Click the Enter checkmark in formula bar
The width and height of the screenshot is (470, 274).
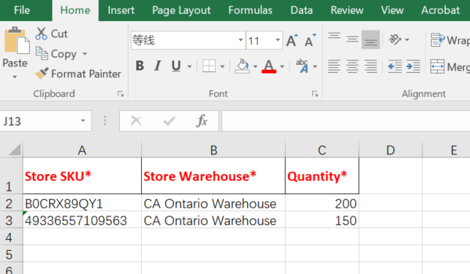169,121
